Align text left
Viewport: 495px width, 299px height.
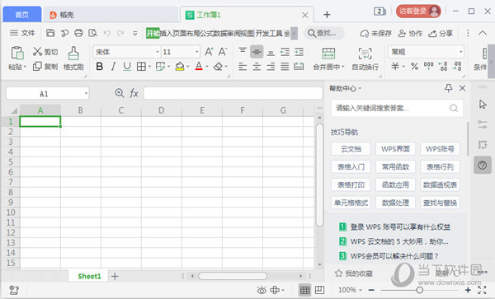pos(243,67)
